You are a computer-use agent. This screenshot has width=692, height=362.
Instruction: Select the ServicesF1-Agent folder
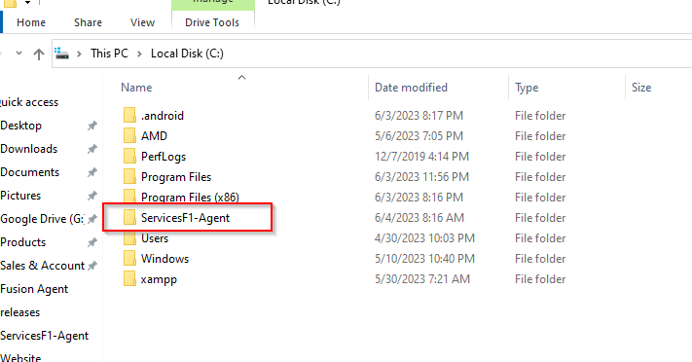(x=185, y=218)
